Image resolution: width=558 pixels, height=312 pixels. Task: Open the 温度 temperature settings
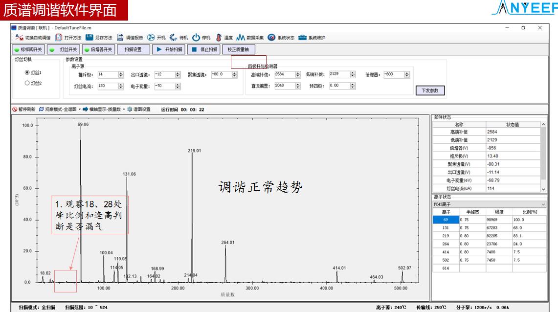[219, 38]
